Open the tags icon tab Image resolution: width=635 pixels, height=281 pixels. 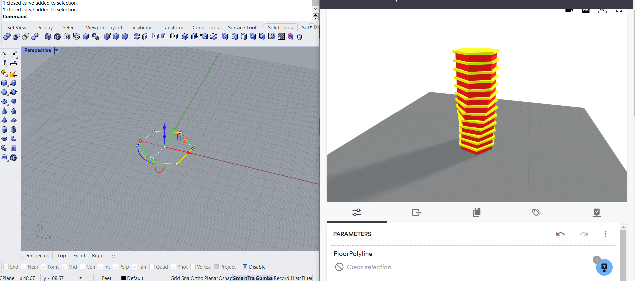pyautogui.click(x=536, y=213)
